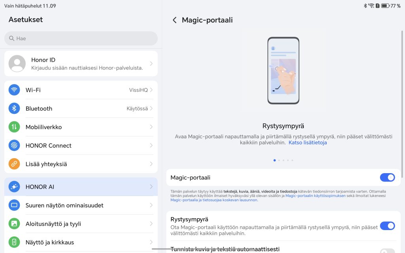Tap the Wi-Fi icon in settings list
Image resolution: width=405 pixels, height=253 pixels.
point(14,90)
